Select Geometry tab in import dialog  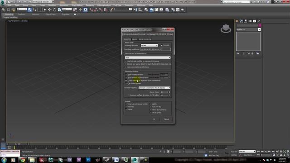pos(127,39)
